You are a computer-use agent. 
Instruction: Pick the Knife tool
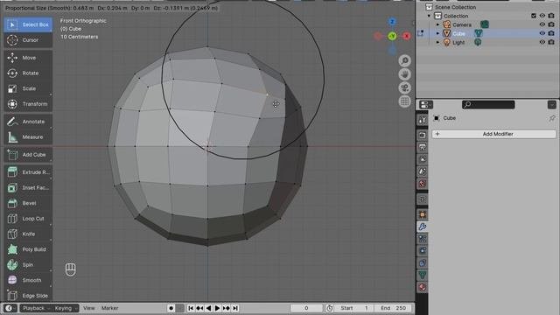point(28,234)
